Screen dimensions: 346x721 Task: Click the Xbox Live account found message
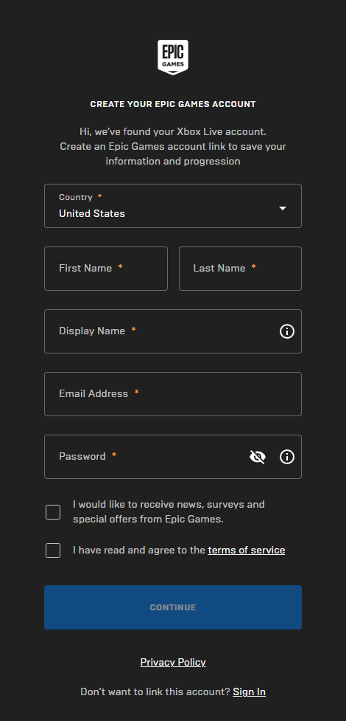[x=173, y=131]
